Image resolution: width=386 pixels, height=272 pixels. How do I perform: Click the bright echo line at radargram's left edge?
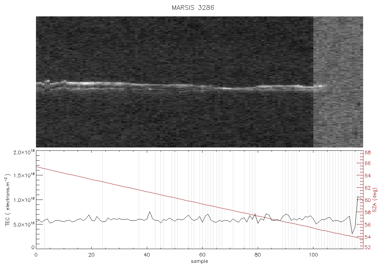(41, 84)
